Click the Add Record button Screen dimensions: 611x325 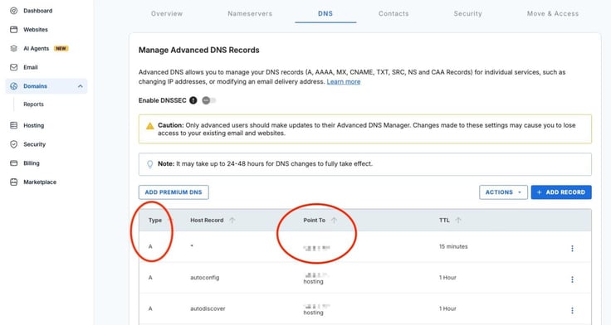click(x=561, y=192)
